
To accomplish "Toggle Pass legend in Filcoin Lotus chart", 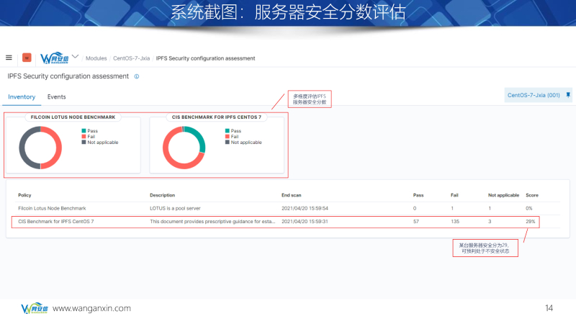I will pos(93,131).
